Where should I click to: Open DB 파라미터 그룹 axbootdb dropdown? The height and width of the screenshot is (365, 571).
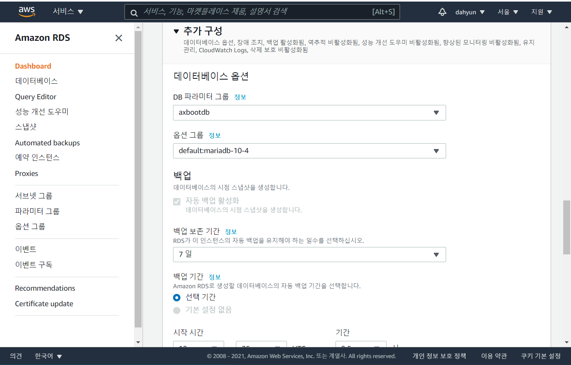309,113
